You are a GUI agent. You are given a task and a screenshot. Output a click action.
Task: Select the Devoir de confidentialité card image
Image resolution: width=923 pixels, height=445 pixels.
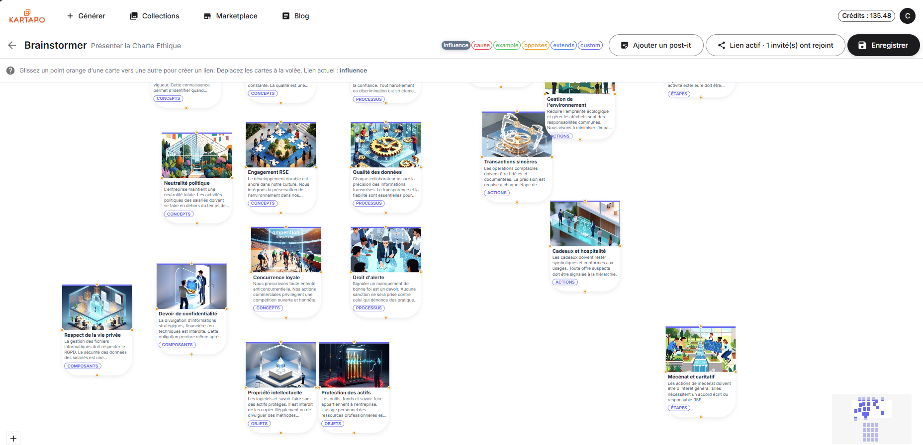click(191, 287)
